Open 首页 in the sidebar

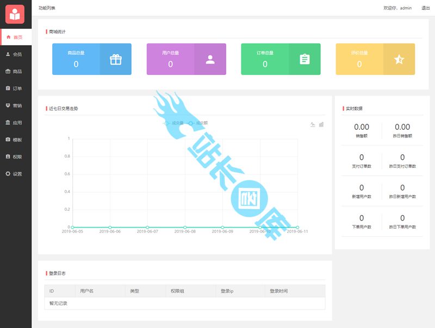16,37
